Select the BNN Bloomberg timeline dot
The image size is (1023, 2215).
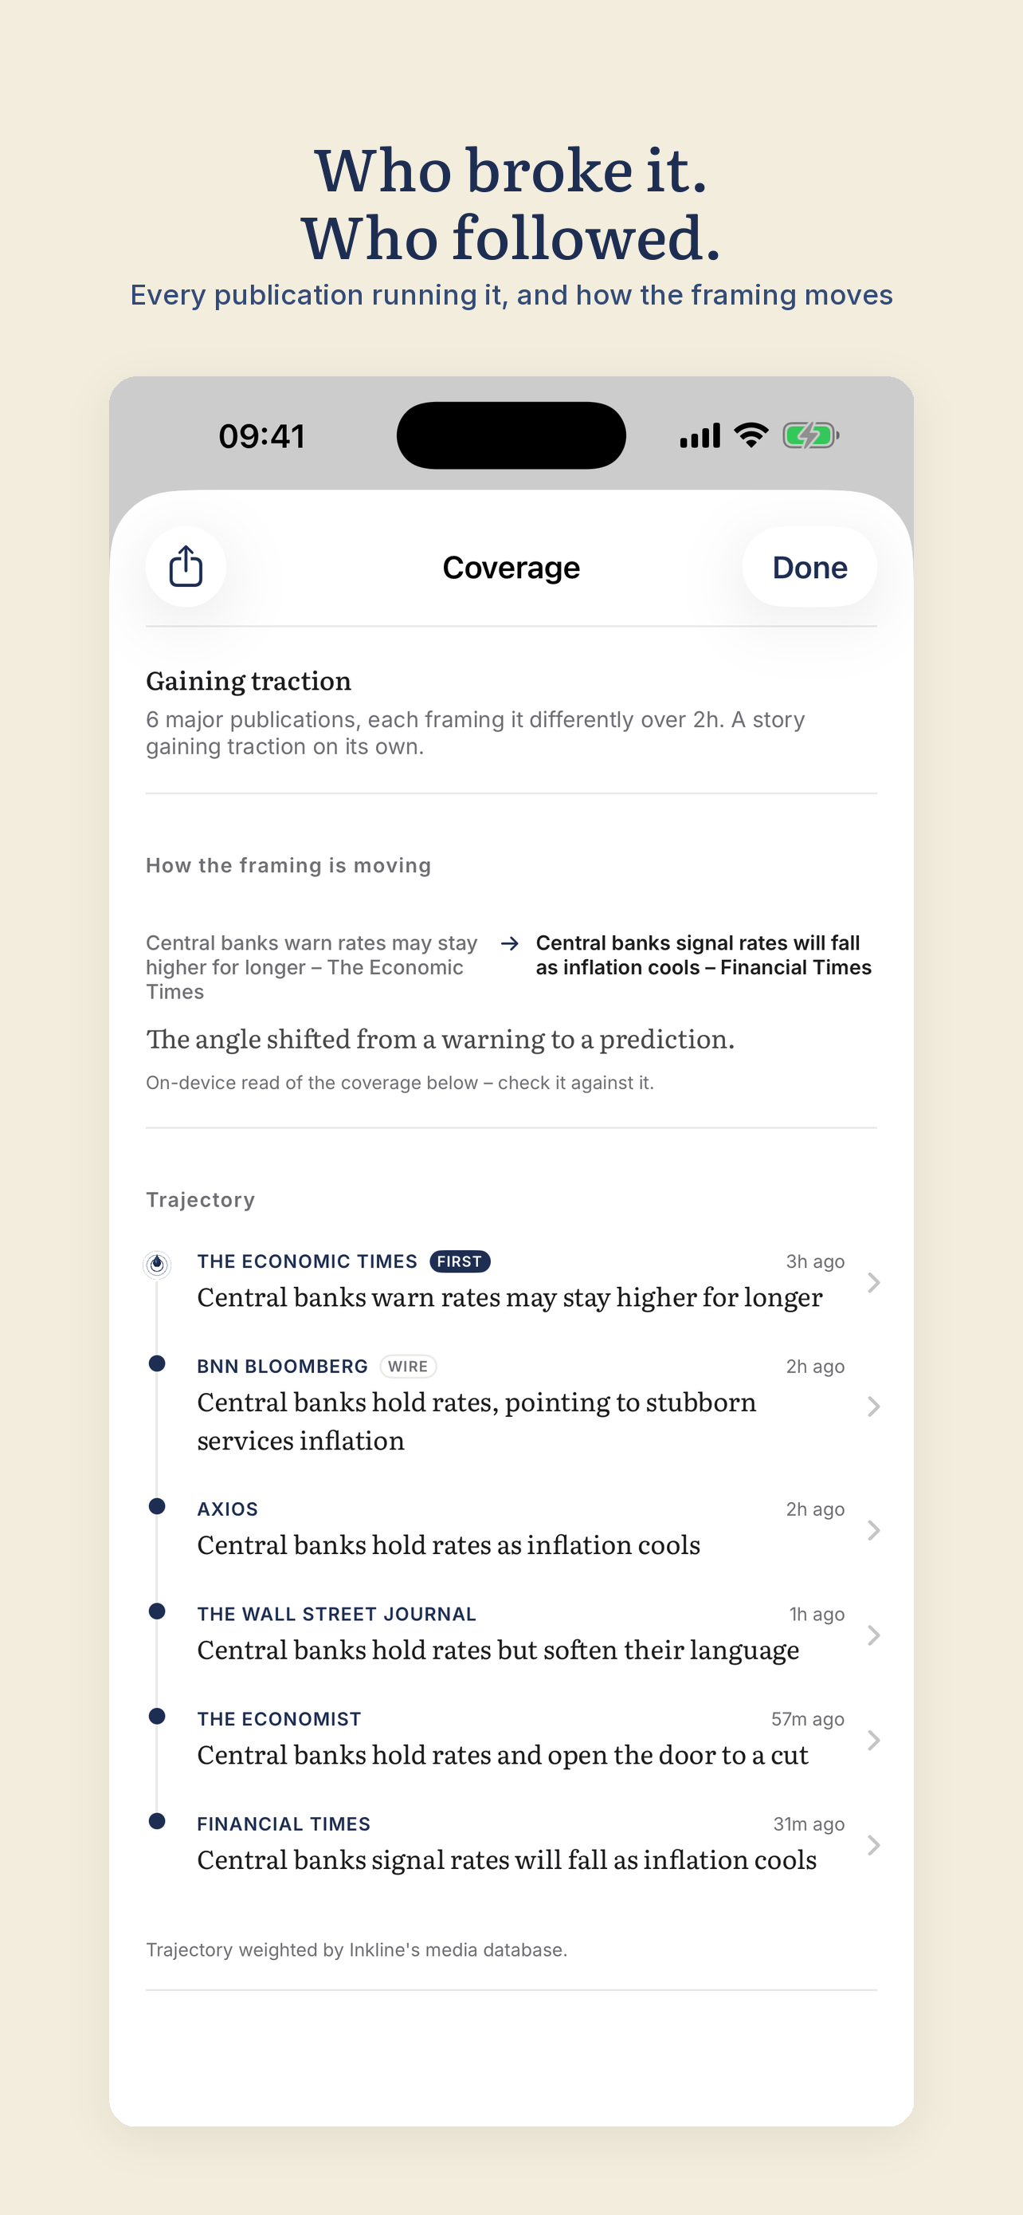157,1363
